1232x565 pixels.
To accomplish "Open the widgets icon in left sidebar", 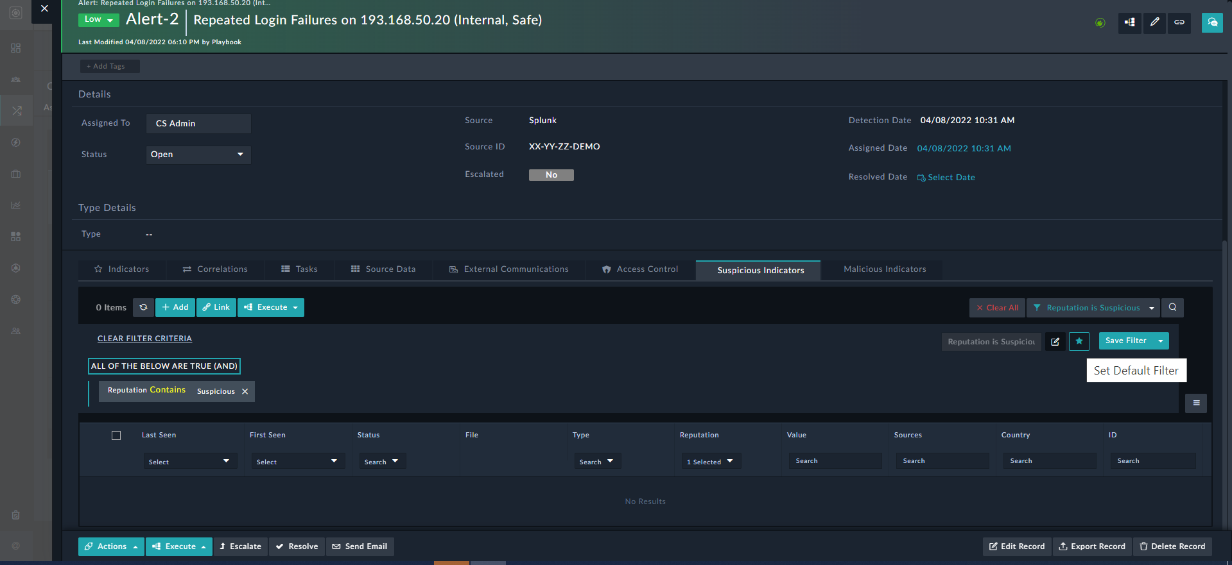I will coord(16,237).
